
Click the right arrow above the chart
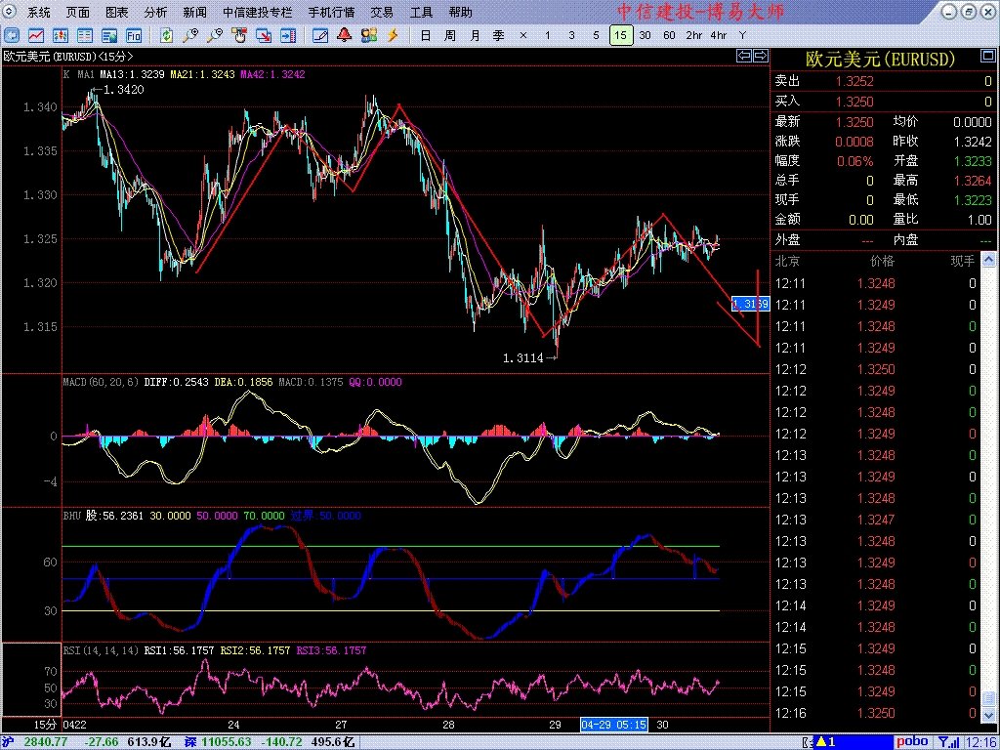(759, 57)
